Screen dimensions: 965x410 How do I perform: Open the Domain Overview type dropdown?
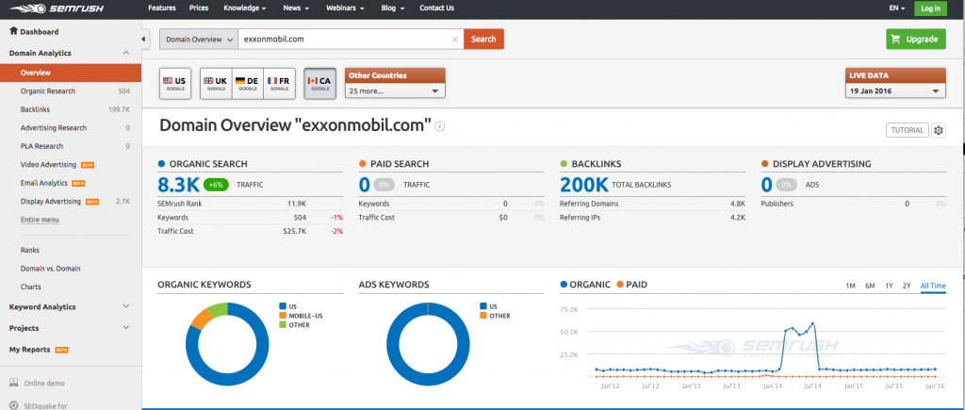point(198,40)
